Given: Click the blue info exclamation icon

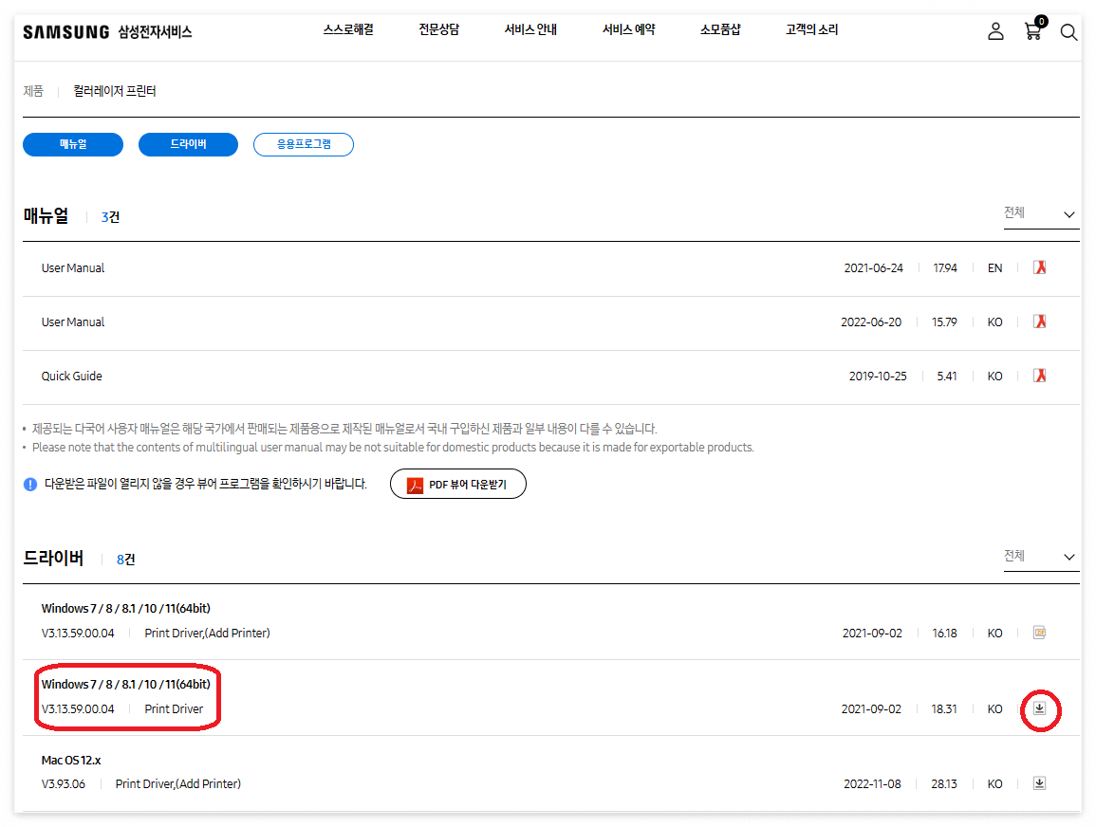Looking at the screenshot, I should 30,484.
